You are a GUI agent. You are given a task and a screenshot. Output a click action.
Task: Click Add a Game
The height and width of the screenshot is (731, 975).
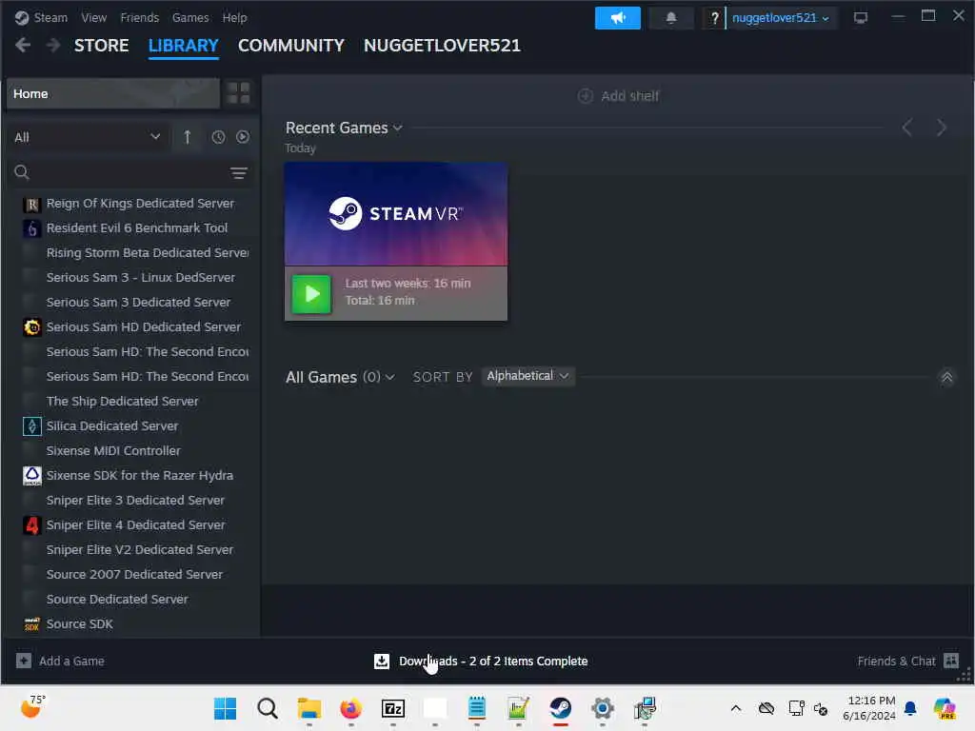[x=60, y=661]
